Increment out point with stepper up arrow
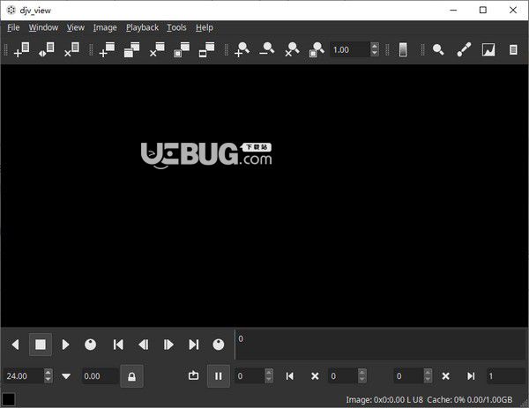The height and width of the screenshot is (408, 529). [x=428, y=373]
